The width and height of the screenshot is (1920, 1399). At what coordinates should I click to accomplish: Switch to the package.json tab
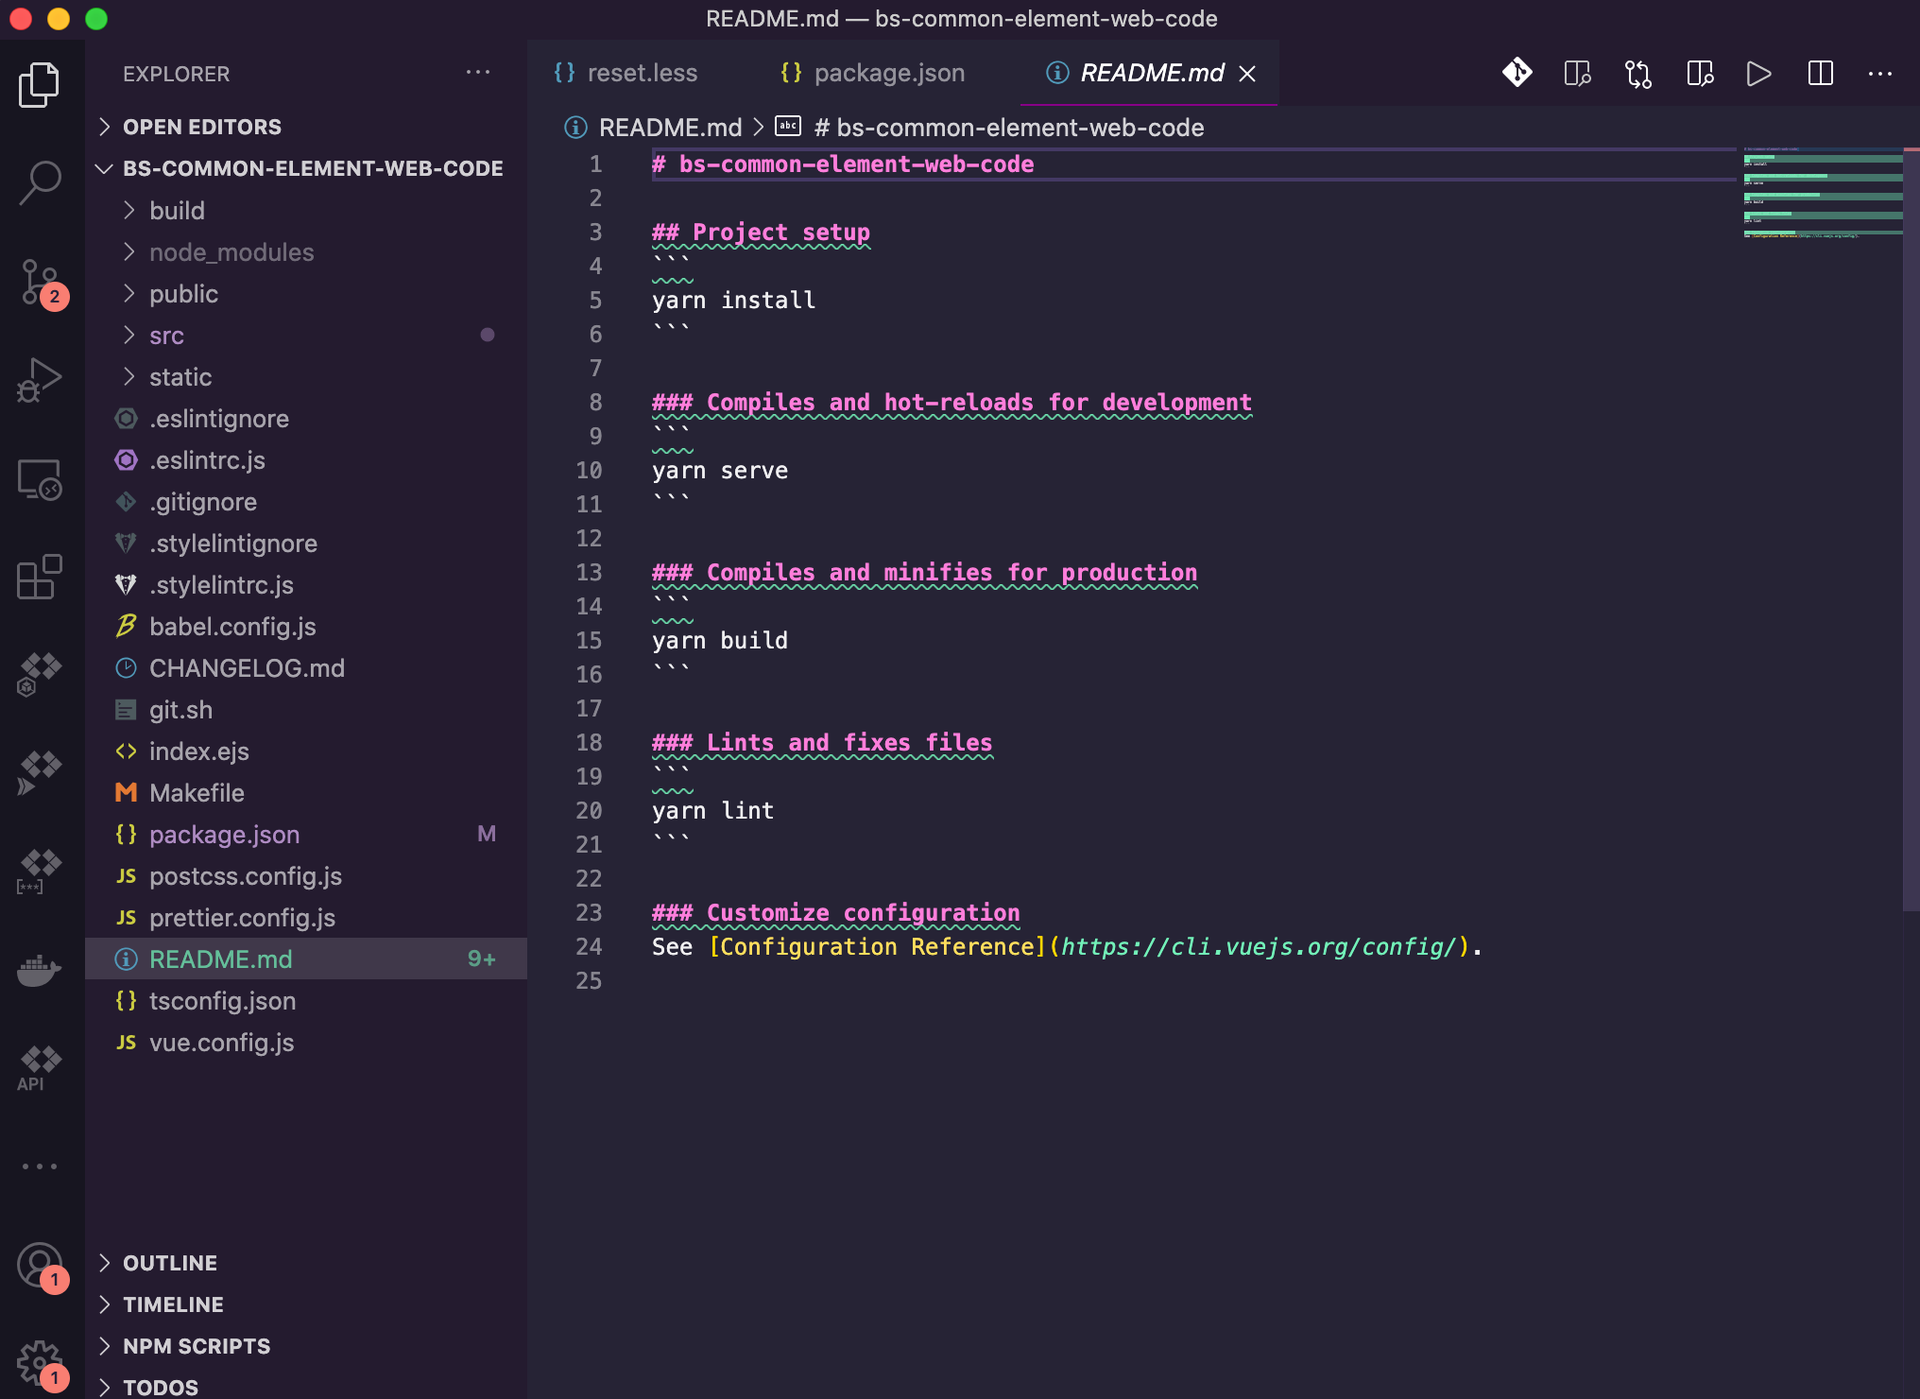[x=873, y=73]
